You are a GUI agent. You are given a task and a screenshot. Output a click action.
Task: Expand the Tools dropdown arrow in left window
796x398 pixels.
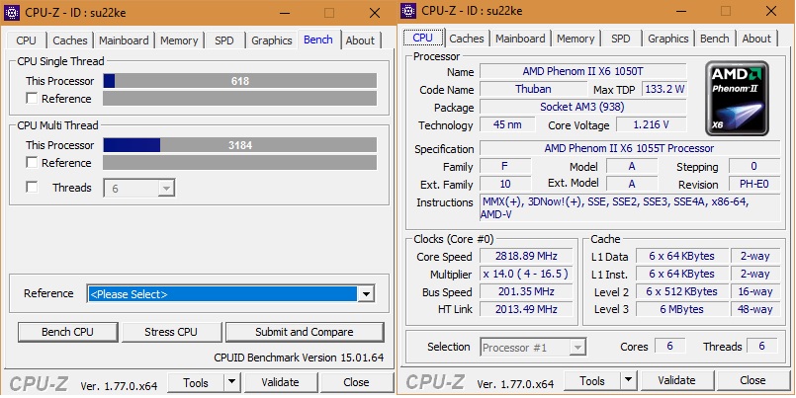231,383
